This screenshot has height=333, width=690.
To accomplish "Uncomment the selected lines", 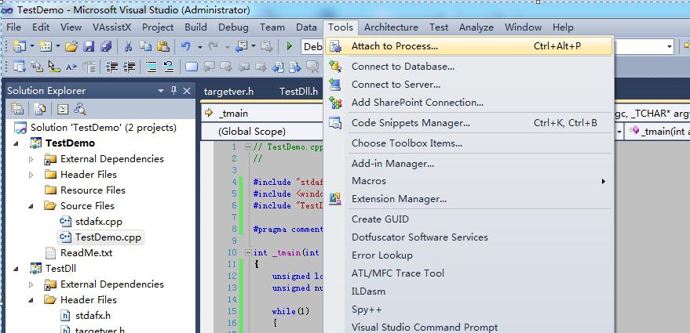I will coord(169,67).
